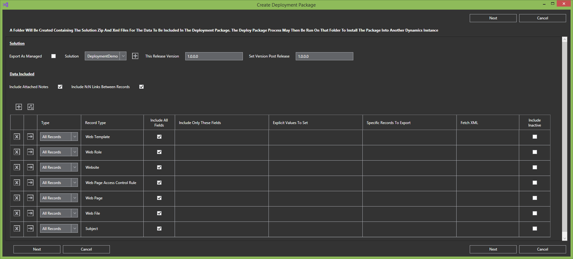Enable the Export As Managed checkbox

click(x=54, y=56)
